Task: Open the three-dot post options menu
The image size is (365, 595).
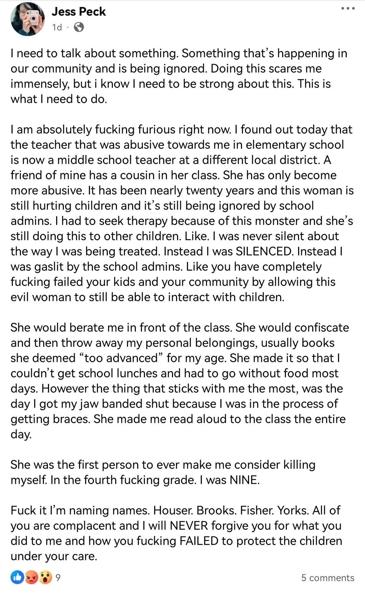Action: point(348,8)
